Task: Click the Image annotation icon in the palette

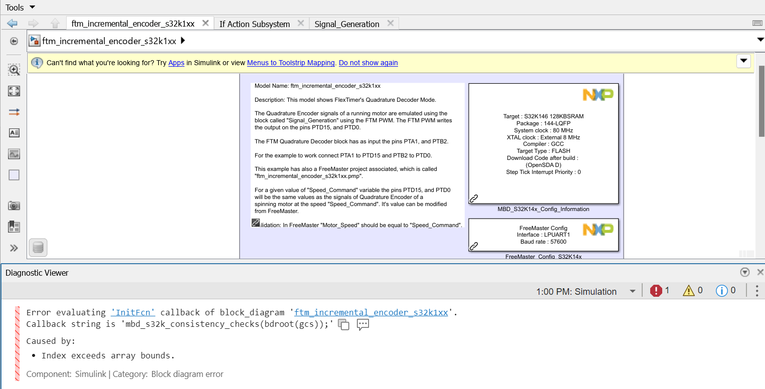Action: [14, 154]
